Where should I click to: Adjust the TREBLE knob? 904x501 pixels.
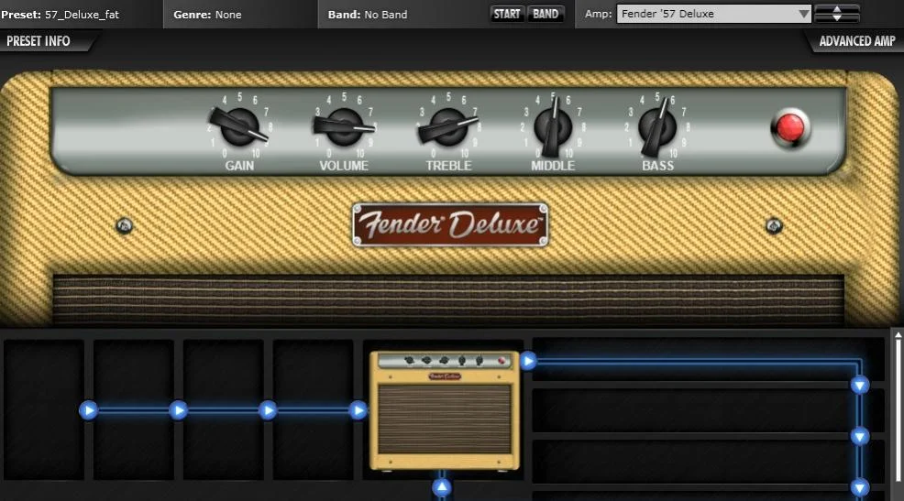point(448,126)
